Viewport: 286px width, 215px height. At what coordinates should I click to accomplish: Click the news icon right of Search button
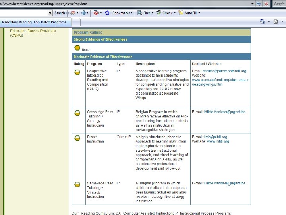[x=73, y=13]
